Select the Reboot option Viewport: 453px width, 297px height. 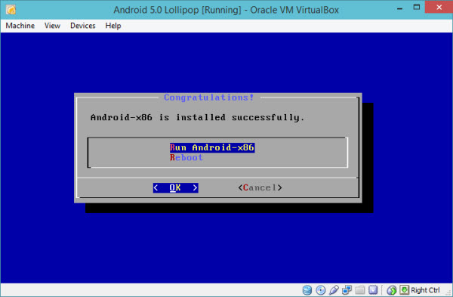[x=186, y=158]
